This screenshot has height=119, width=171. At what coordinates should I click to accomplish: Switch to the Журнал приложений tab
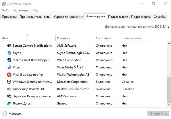[68, 17]
